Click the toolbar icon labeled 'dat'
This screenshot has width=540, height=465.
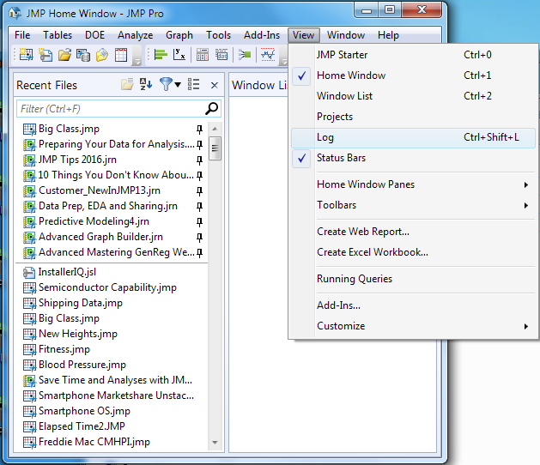[221, 55]
